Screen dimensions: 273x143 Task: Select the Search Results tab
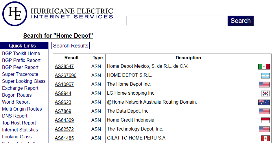71,46
